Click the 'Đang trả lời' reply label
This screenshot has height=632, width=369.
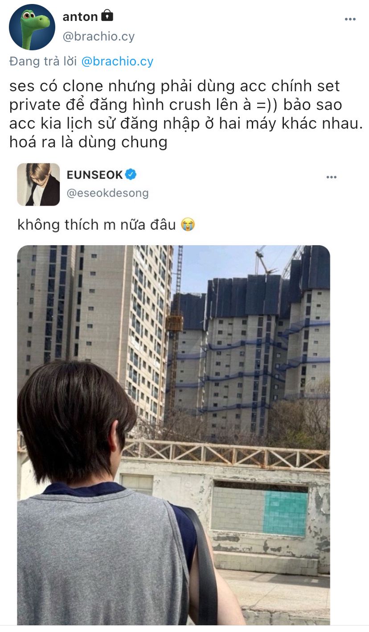43,61
